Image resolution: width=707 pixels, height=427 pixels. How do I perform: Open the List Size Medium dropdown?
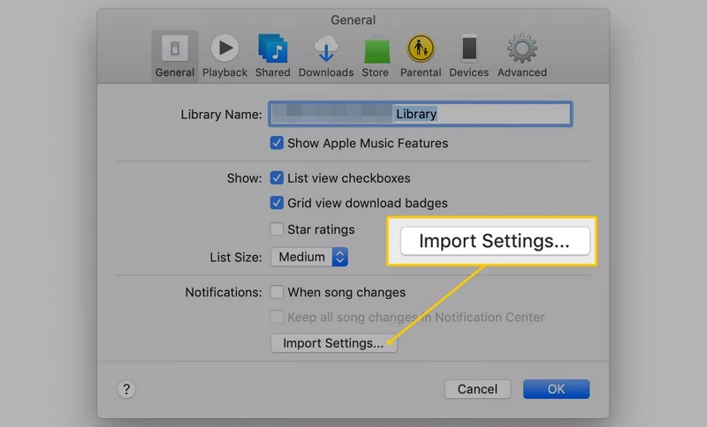(x=309, y=257)
